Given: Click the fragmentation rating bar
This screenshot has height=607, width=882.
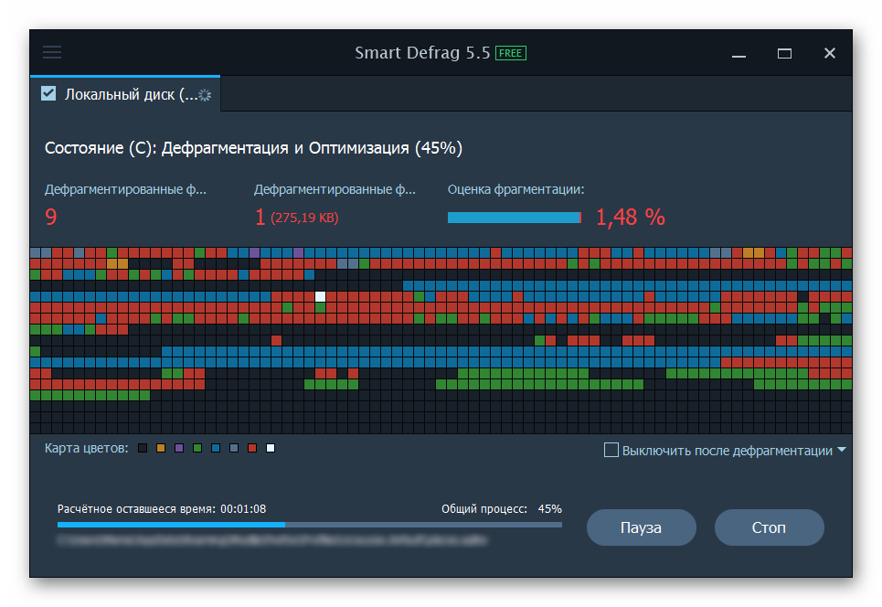Looking at the screenshot, I should [x=515, y=218].
